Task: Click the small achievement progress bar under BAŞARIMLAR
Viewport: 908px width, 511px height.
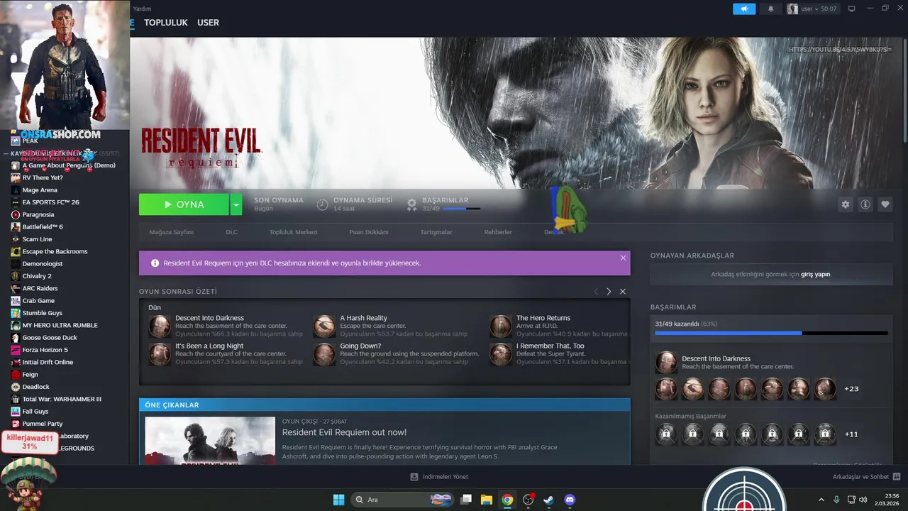Action: point(461,209)
